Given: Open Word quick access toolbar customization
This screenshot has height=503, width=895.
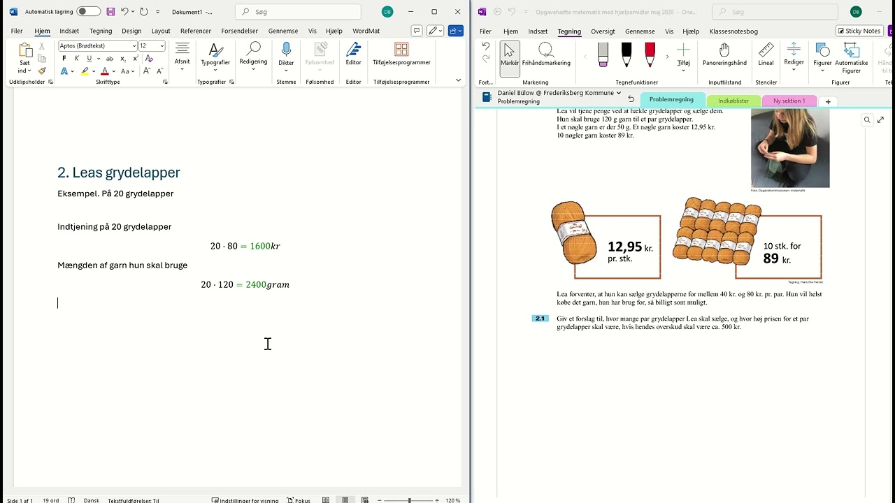Looking at the screenshot, I should (158, 12).
